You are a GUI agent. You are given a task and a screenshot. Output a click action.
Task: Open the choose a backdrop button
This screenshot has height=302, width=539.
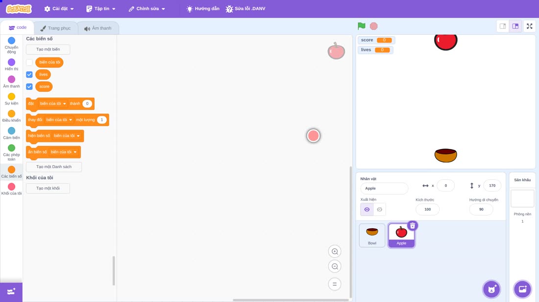point(522,289)
